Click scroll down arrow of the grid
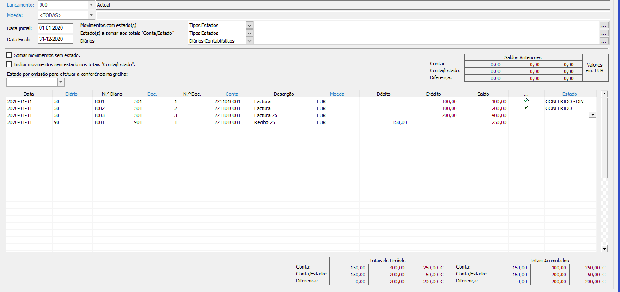Viewport: 620px width, 292px height. tap(604, 248)
